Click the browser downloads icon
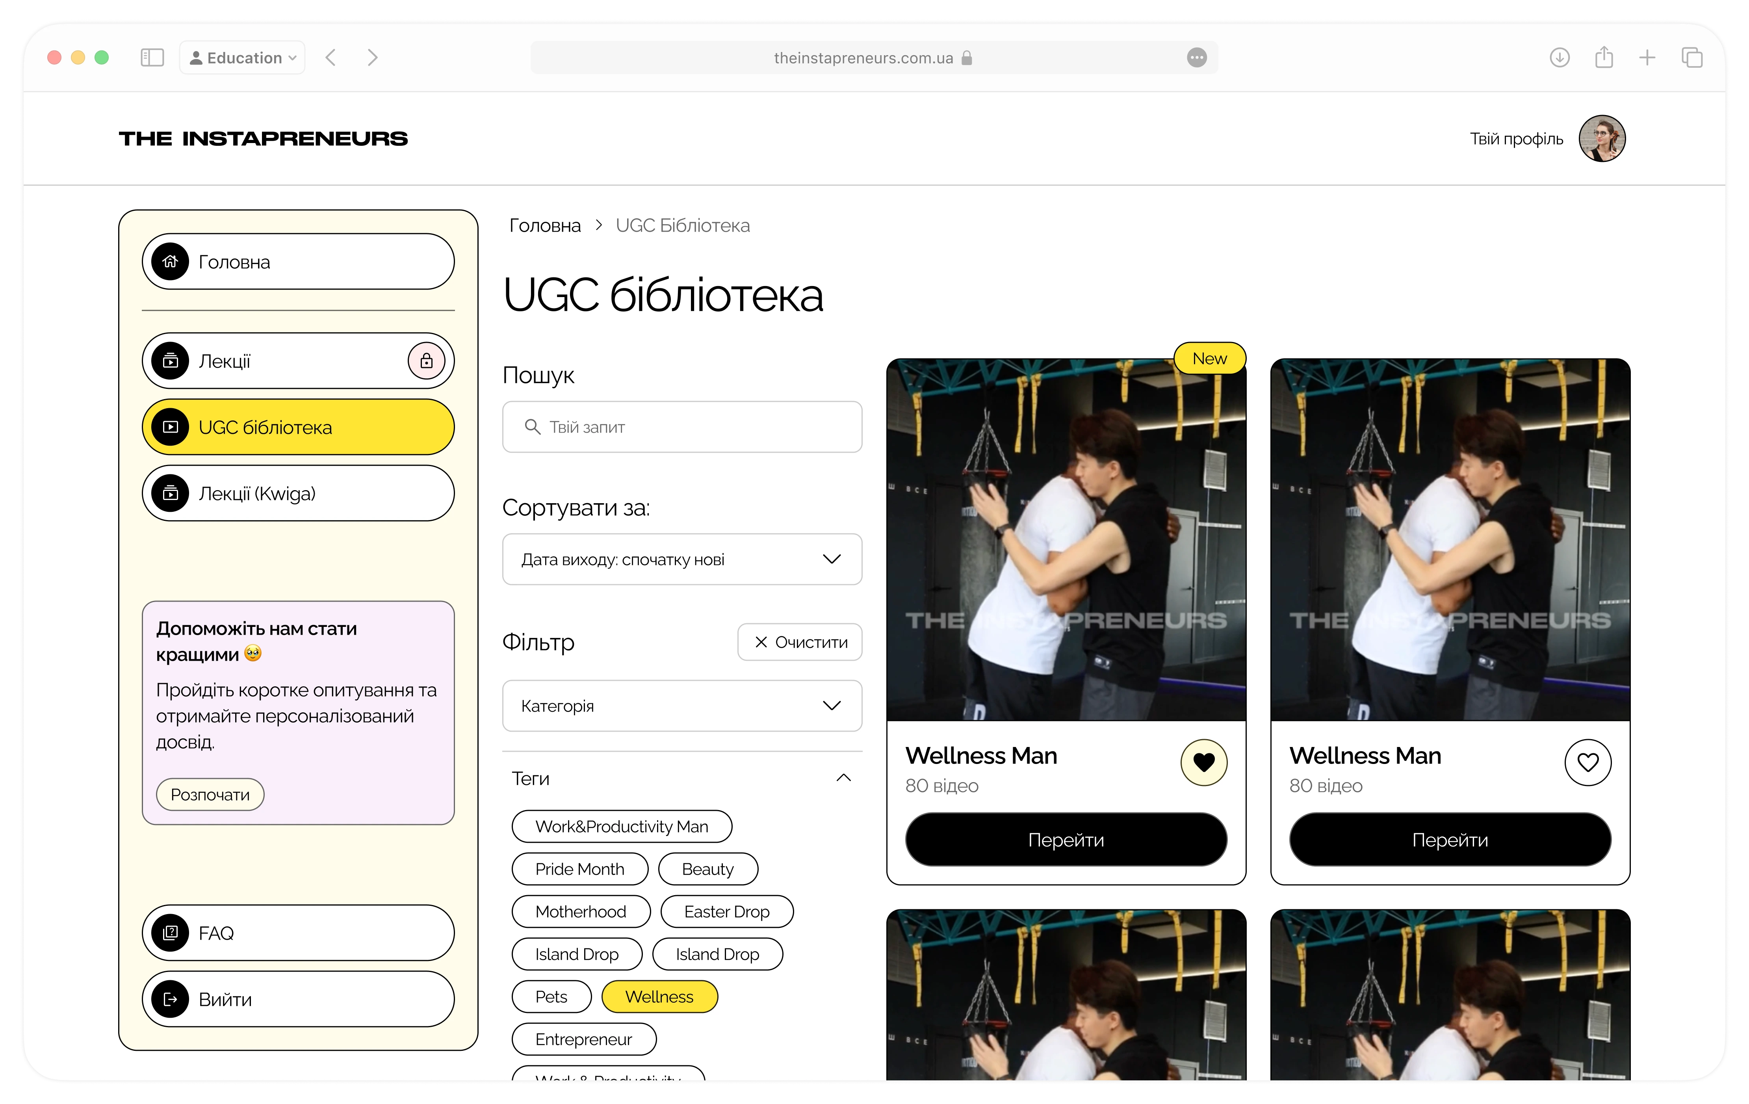The height and width of the screenshot is (1104, 1749). point(1560,58)
